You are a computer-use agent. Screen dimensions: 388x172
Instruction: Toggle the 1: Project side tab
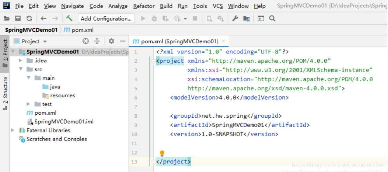click(5, 54)
